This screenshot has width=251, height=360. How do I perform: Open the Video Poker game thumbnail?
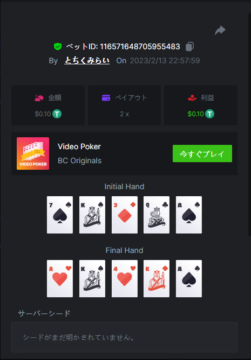[x=33, y=154]
